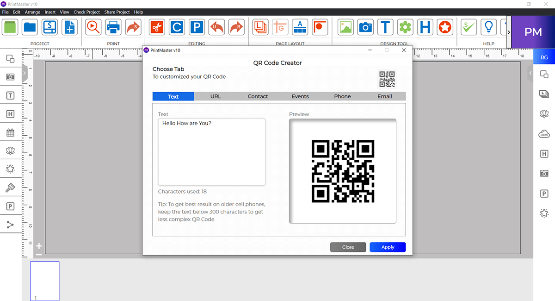Open the Arrange menu
Image resolution: width=555 pixels, height=301 pixels.
[x=32, y=12]
